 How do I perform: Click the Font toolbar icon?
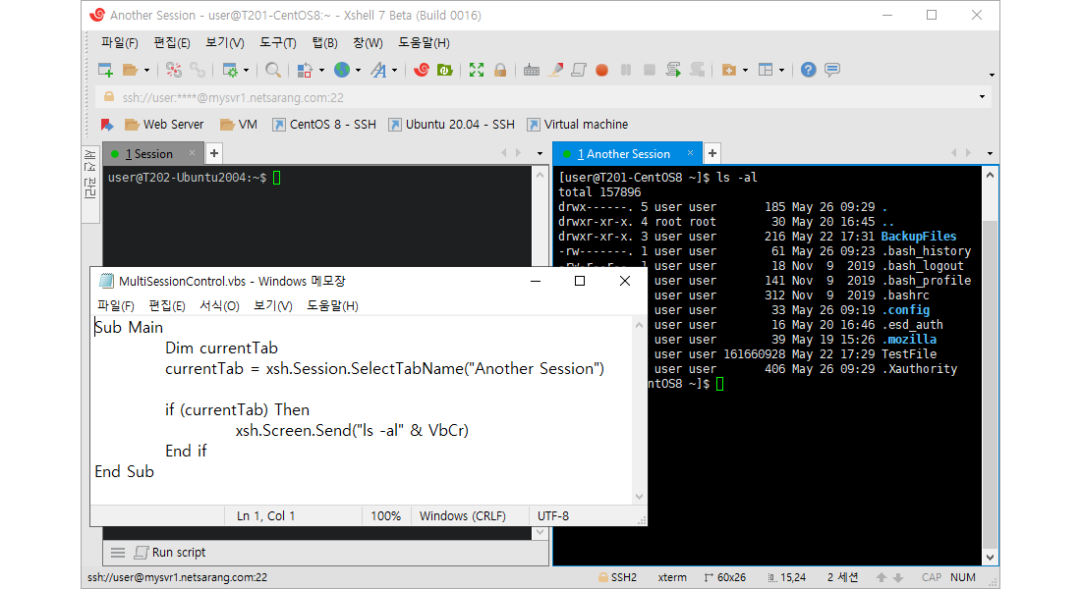[378, 70]
